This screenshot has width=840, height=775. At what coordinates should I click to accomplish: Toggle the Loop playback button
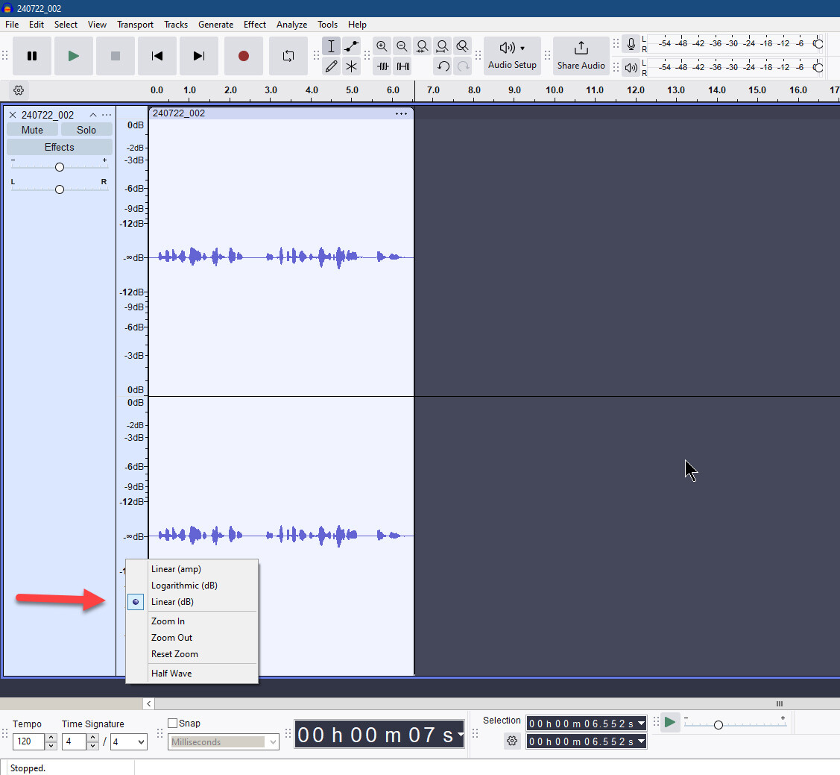click(x=288, y=56)
